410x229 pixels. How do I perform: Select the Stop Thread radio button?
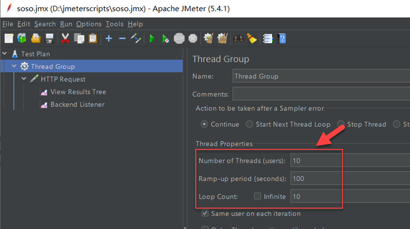click(341, 124)
